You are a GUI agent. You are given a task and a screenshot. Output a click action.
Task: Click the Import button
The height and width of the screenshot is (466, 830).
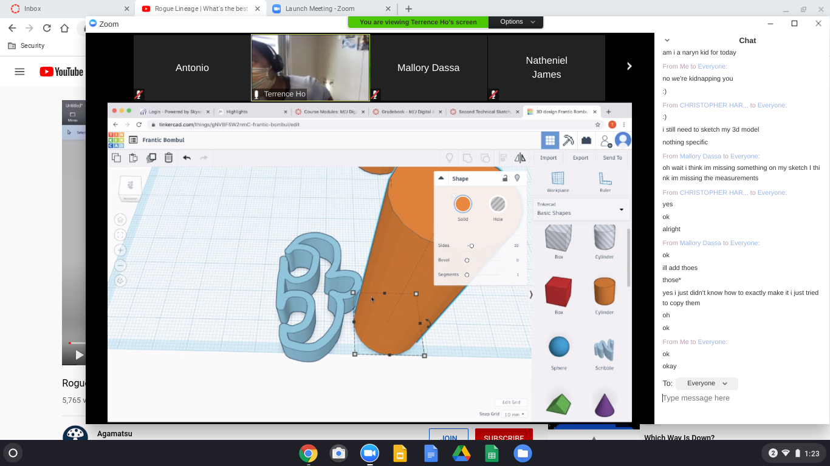click(x=548, y=158)
